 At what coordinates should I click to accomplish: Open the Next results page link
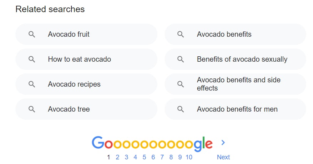pyautogui.click(x=223, y=157)
